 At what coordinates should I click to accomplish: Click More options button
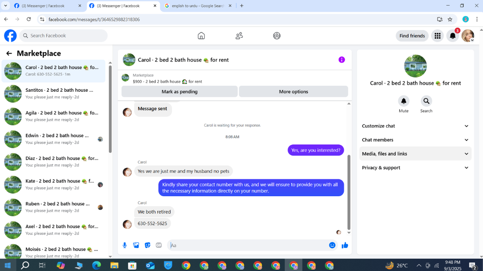point(294,91)
